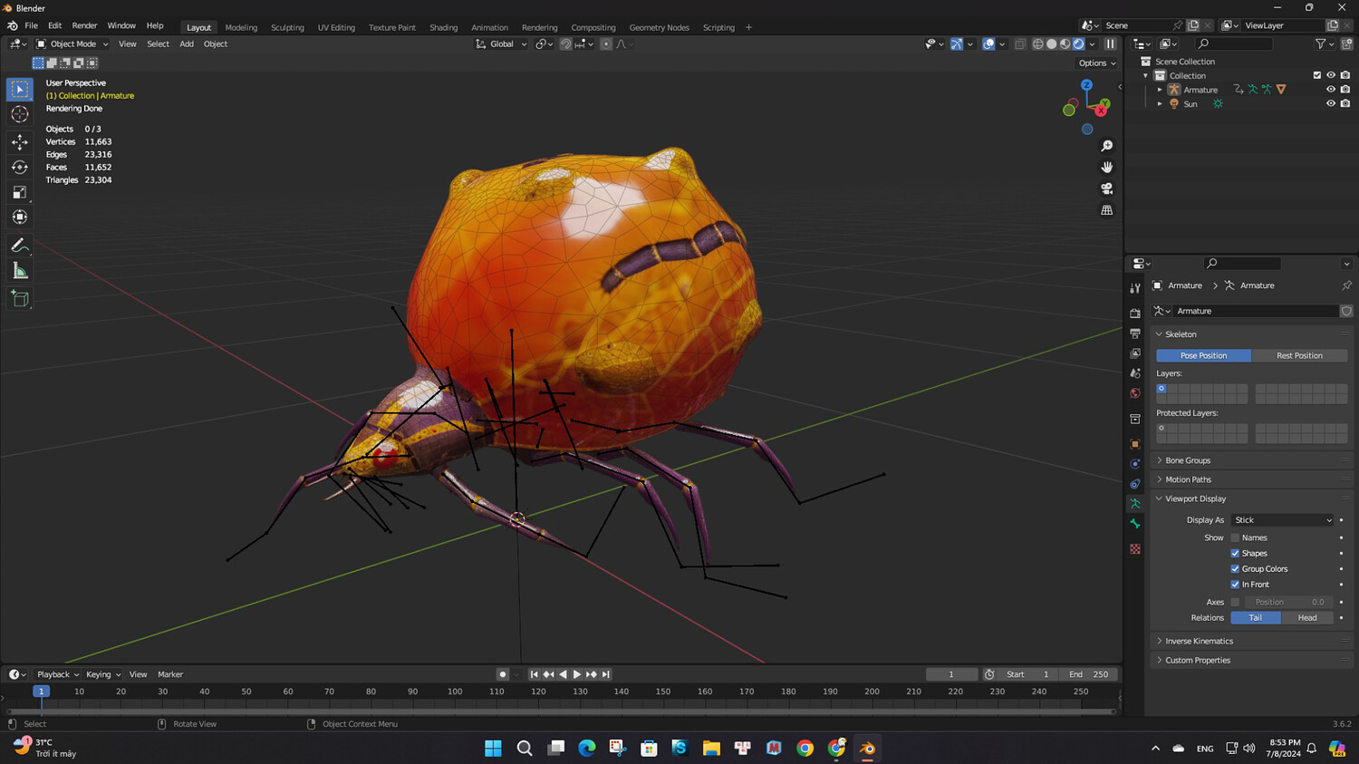Activate the Annotate pencil tool
Screen dimensions: 1359x764
coord(20,246)
